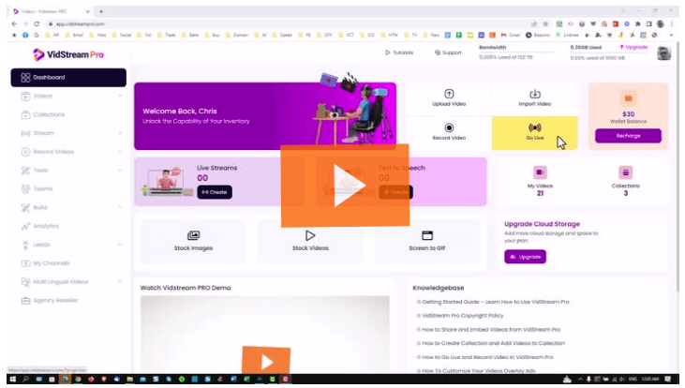Click the Leads sidebar icon
This screenshot has height=388, width=685.
point(25,245)
